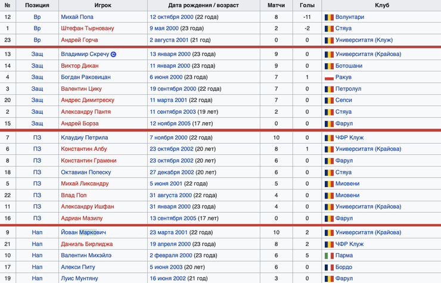Open the Штефан Тырновану player link
Viewport: 441px width, 283px height.
tap(87, 29)
